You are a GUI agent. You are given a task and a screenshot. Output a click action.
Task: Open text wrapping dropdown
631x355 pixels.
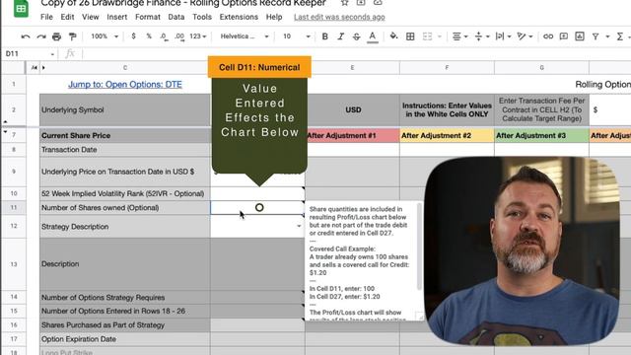pos(503,36)
